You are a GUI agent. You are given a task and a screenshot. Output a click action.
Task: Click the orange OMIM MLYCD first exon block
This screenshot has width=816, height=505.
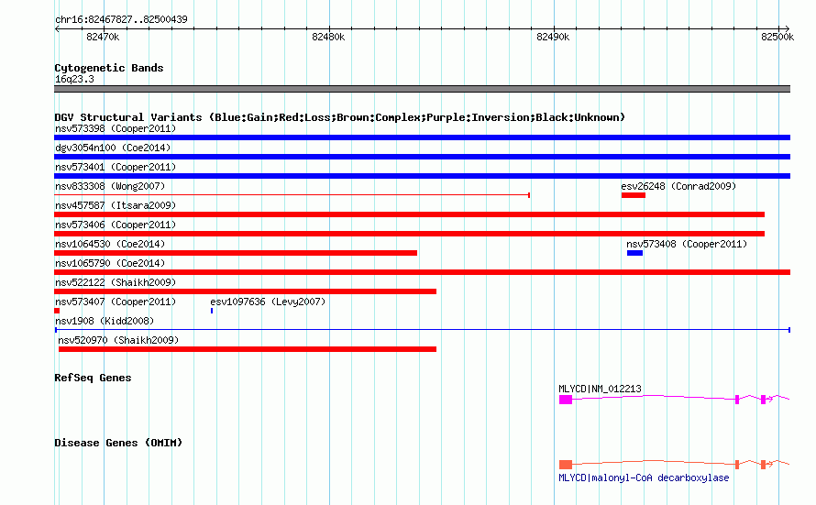click(x=566, y=465)
